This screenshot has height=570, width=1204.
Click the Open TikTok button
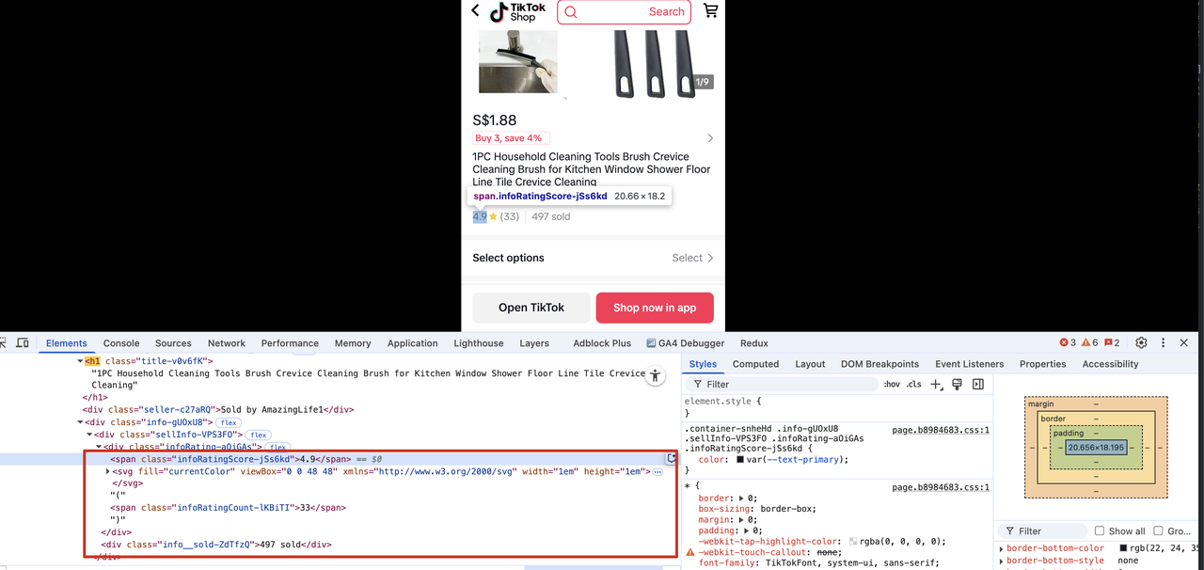point(531,308)
